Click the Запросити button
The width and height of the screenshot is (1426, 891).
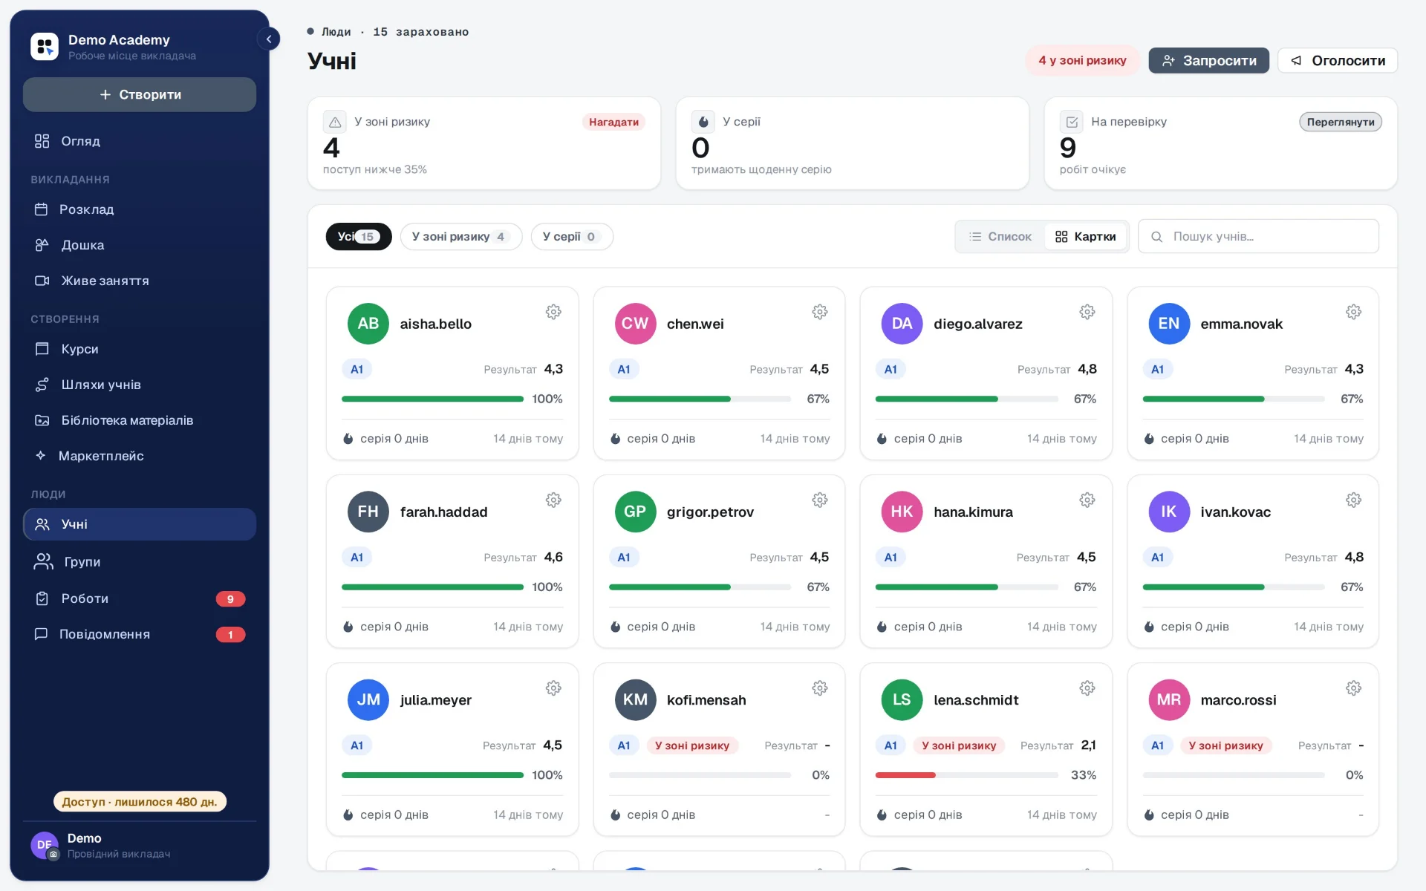1208,60
